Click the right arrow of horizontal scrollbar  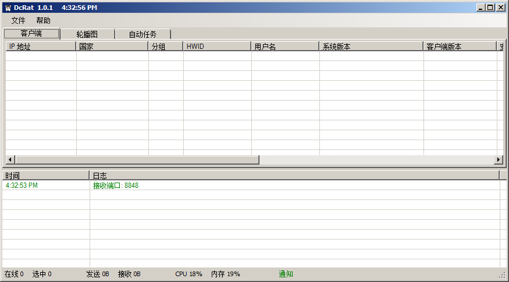(x=498, y=160)
